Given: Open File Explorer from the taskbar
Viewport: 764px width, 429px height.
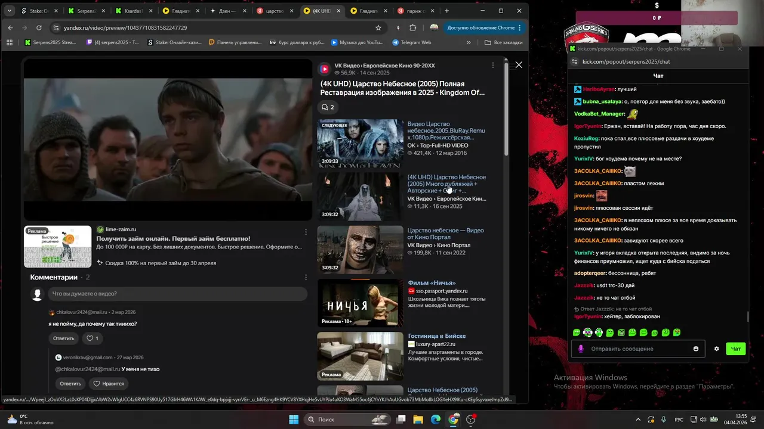Looking at the screenshot, I should [418, 419].
